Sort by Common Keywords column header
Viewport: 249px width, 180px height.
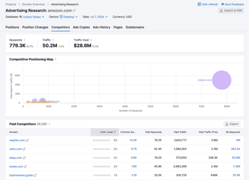pos(128,132)
